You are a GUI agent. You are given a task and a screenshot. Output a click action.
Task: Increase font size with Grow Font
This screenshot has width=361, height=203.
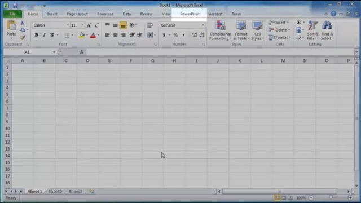[x=89, y=25]
